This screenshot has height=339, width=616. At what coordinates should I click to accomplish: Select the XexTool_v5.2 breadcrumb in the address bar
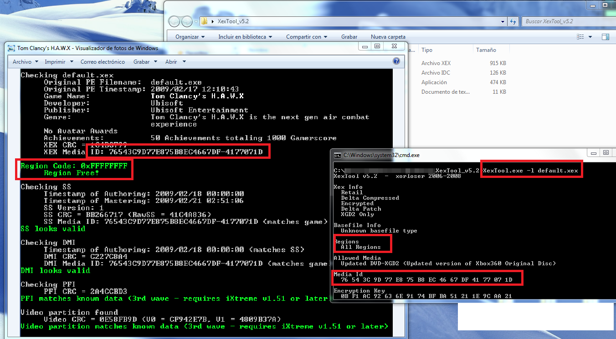click(x=233, y=21)
